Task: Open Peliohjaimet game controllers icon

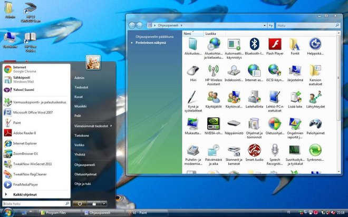Action: click(315, 123)
